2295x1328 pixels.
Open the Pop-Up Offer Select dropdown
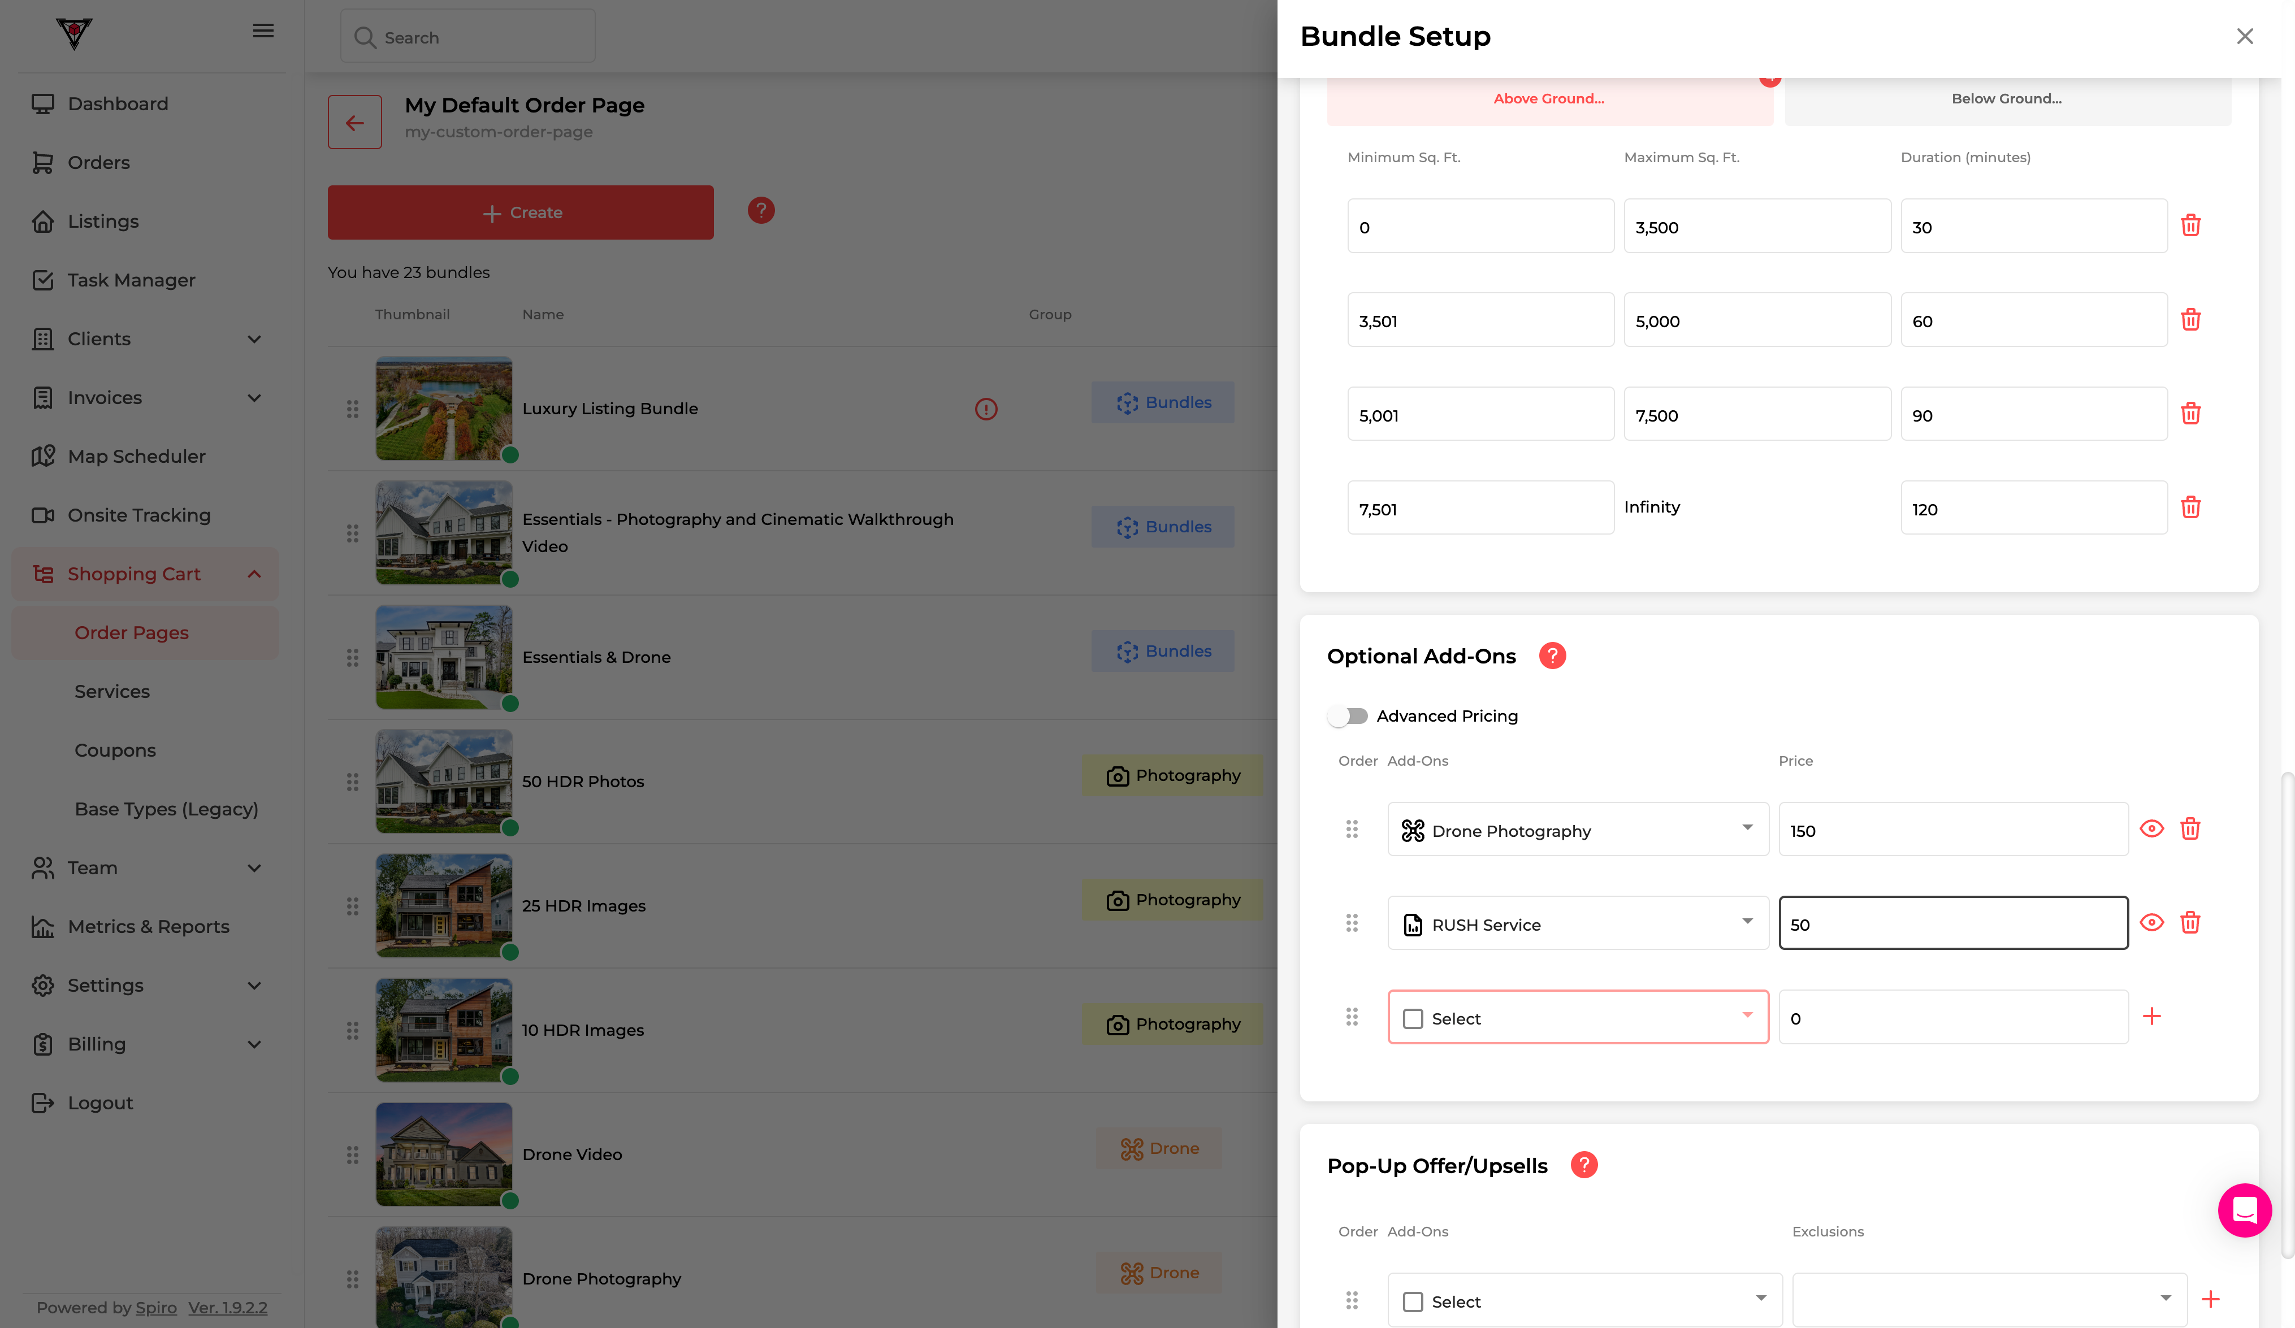(x=1584, y=1300)
